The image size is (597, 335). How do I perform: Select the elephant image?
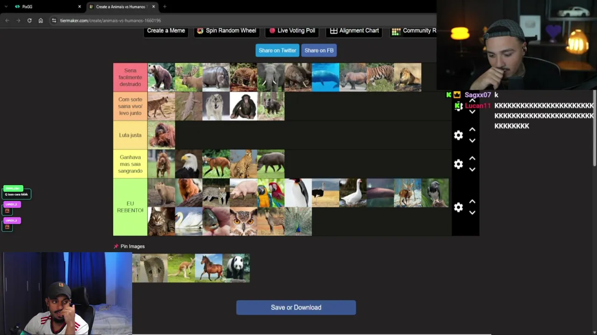pos(271,77)
